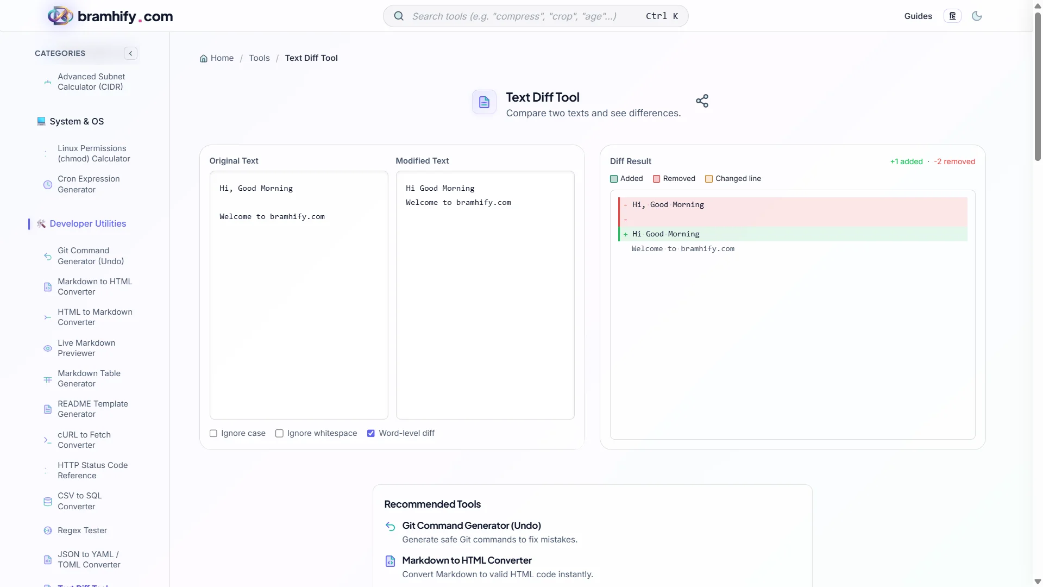Image resolution: width=1043 pixels, height=587 pixels.
Task: Click the JSON to YAML / TOML Converter icon
Action: 48,560
